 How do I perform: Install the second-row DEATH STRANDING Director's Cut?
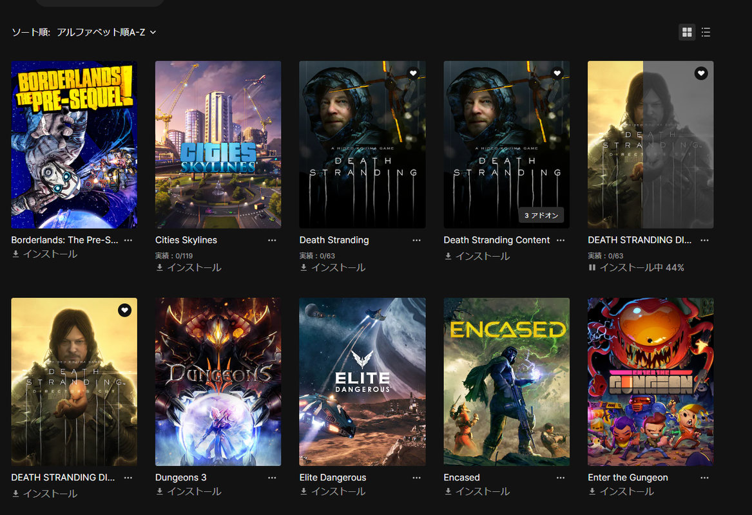click(44, 494)
